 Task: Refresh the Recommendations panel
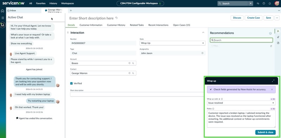(270, 33)
